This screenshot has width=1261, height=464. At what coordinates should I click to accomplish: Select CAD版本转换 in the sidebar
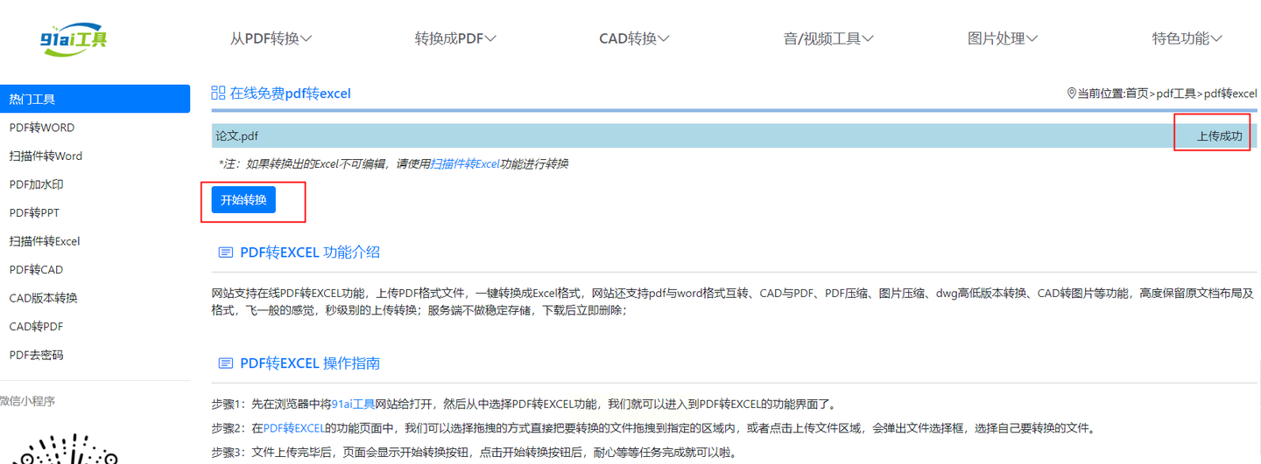(43, 298)
